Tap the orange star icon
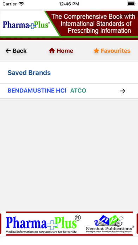Image resolution: width=138 pixels, height=245 pixels. pyautogui.click(x=96, y=51)
